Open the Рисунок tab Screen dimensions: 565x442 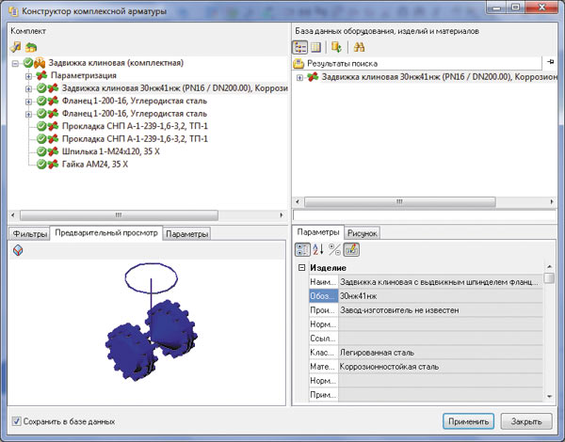pos(363,233)
